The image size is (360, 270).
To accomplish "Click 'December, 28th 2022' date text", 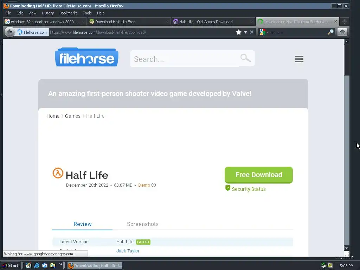I will [x=87, y=185].
